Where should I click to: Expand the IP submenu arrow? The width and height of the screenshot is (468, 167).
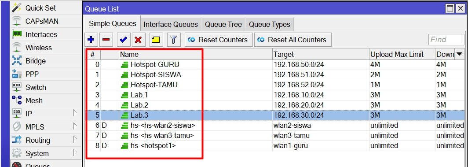tap(75, 113)
